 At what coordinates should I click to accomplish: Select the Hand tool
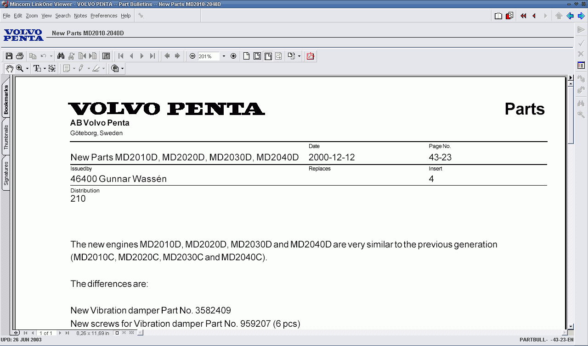point(10,68)
